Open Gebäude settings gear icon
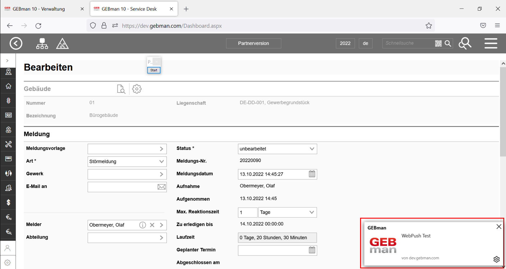The image size is (506, 269). [137, 89]
